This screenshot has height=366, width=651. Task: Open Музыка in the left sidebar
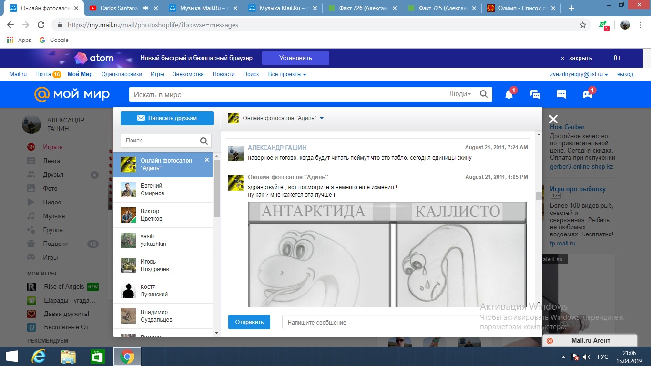(54, 216)
